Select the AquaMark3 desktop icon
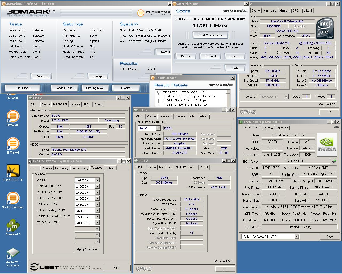342x274 pixels. 13,226
